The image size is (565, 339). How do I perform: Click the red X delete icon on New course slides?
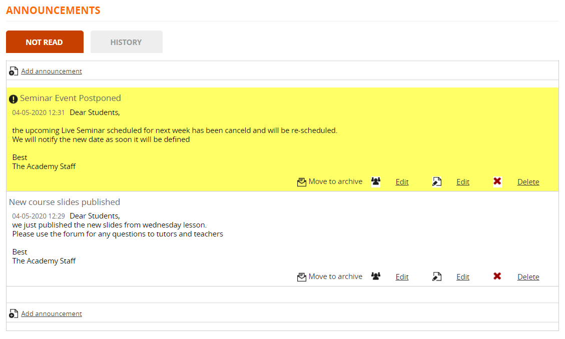[x=497, y=276]
